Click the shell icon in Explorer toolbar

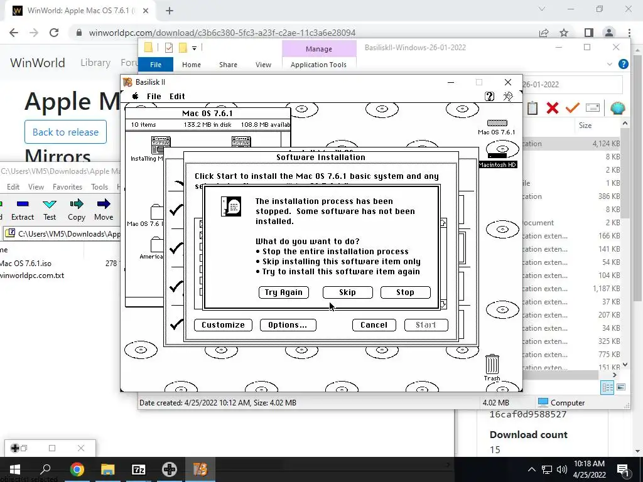[x=617, y=108]
